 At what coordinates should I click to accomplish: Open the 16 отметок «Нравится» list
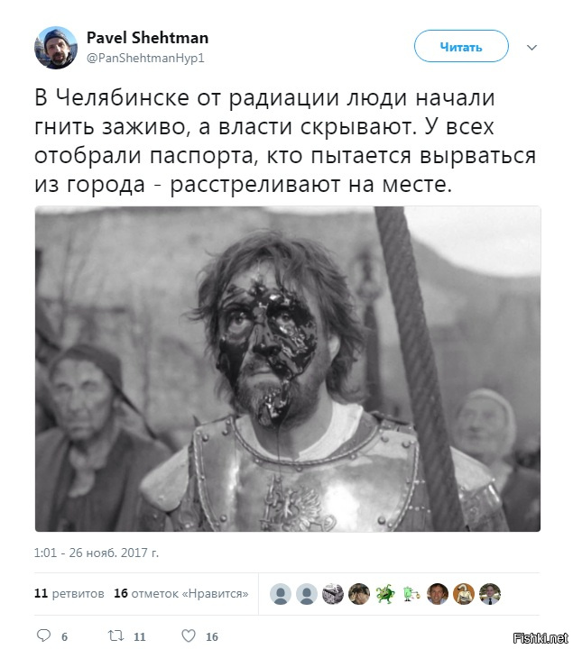pyautogui.click(x=181, y=593)
